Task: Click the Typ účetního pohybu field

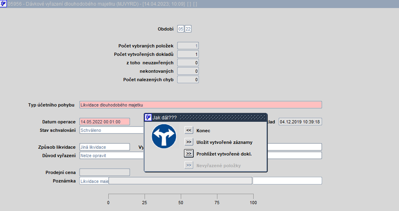Action: (x=201, y=105)
